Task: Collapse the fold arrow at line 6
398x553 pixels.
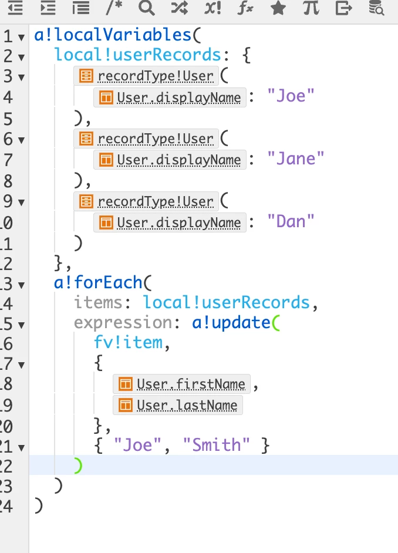Action: click(22, 140)
